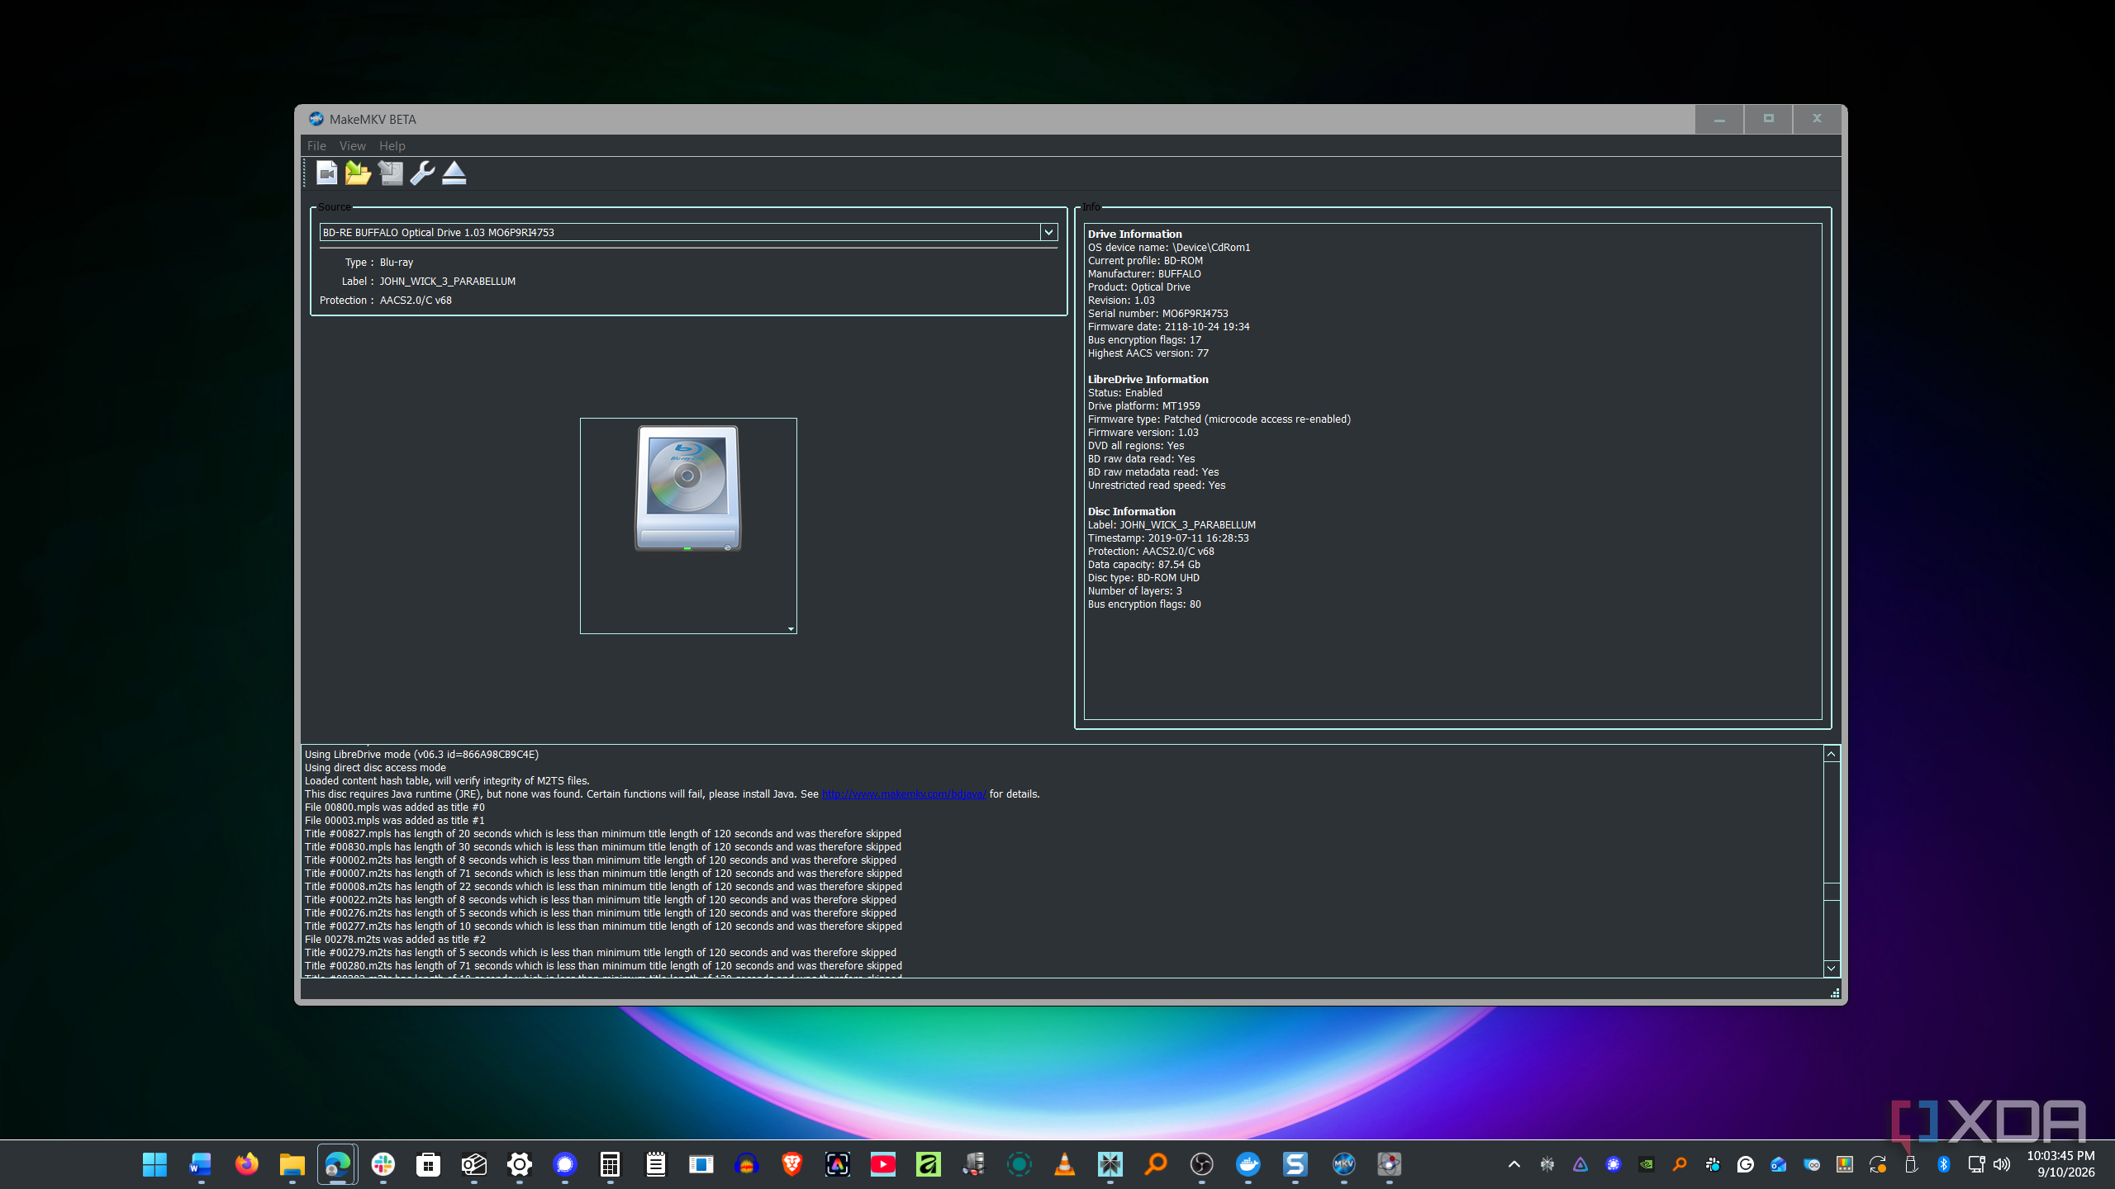Follow the makemkv.com bdjava link in log
The image size is (2115, 1189).
(x=905, y=794)
